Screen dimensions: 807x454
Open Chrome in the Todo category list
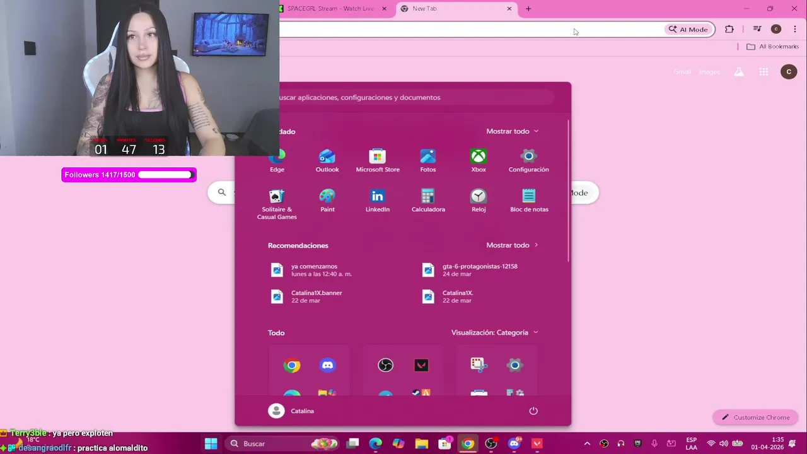point(291,365)
